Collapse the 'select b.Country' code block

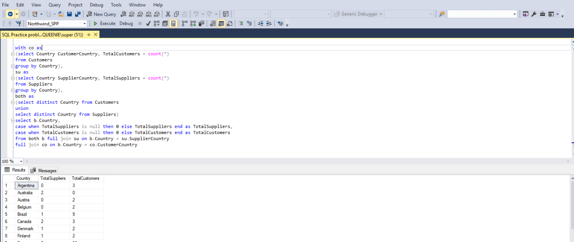[x=13, y=121]
